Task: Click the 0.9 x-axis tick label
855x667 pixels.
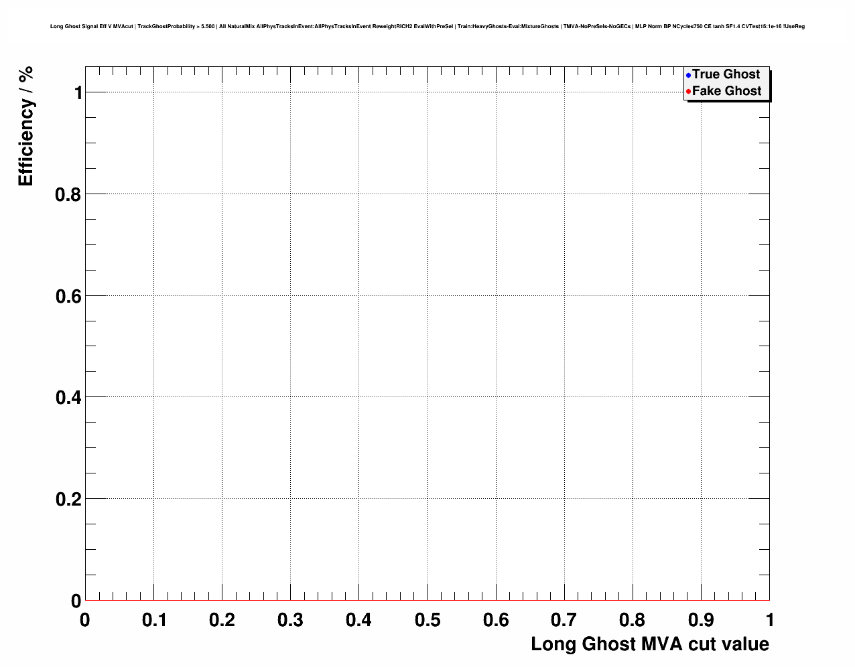Action: 701,620
